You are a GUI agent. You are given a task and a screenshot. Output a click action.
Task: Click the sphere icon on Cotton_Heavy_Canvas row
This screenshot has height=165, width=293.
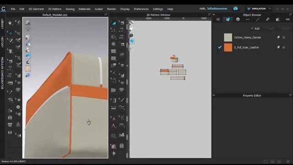pos(278,37)
